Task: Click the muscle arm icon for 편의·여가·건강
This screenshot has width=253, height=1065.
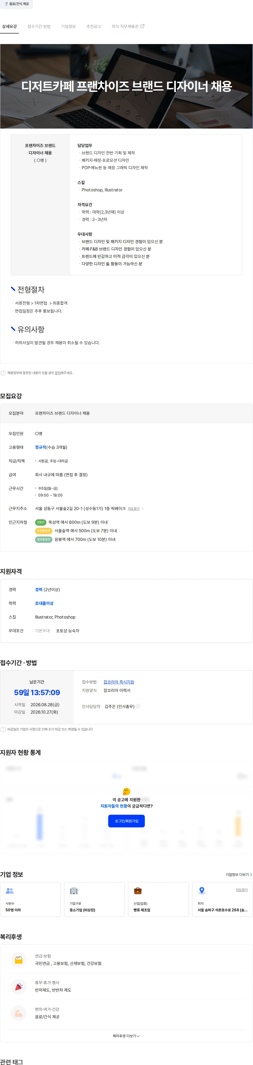Action: [x=18, y=1013]
